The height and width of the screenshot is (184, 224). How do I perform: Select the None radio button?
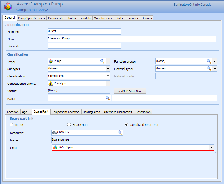click(x=12, y=125)
